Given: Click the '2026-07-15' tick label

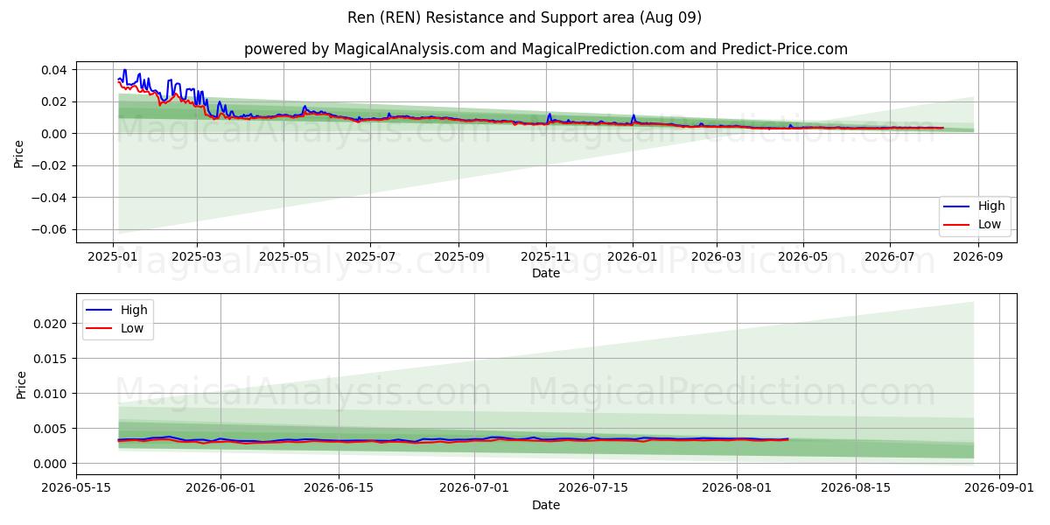Looking at the screenshot, I should (593, 488).
